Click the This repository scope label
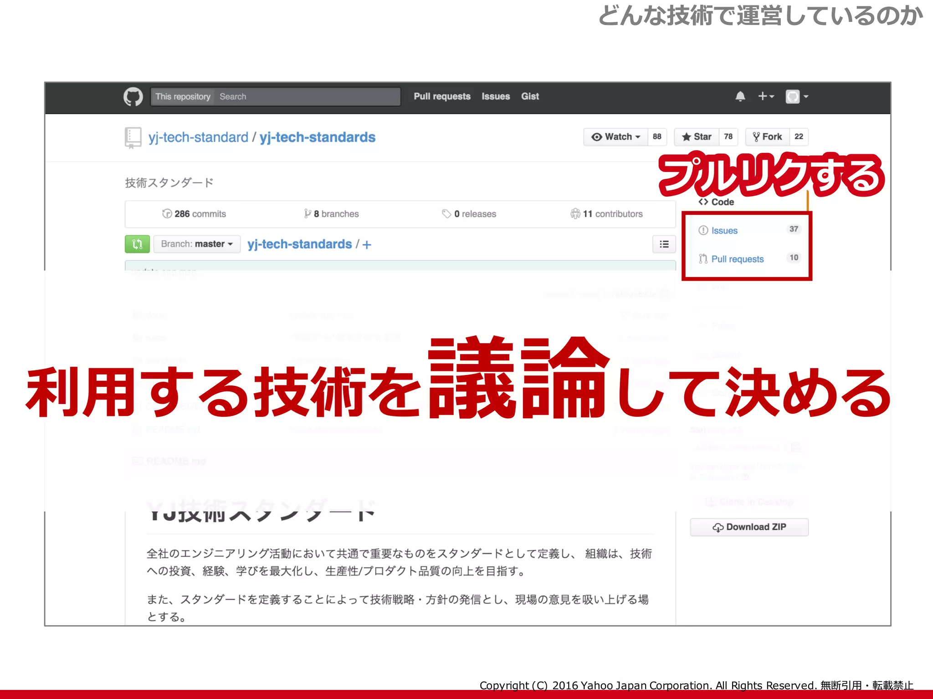This screenshot has height=699, width=933. 183,96
